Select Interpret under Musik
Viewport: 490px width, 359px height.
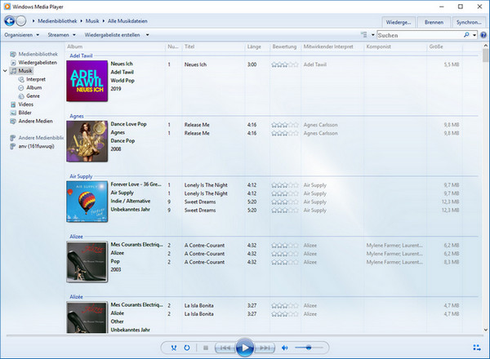32,79
